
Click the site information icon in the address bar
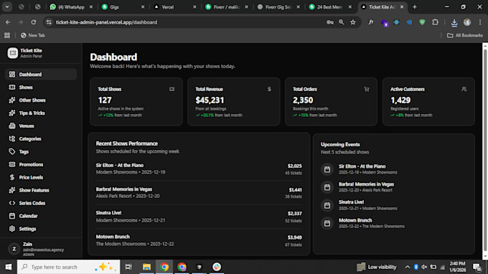click(x=49, y=22)
